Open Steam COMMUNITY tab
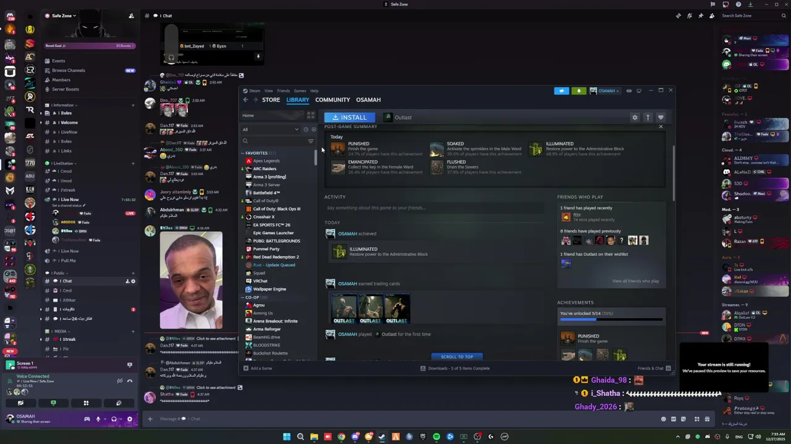This screenshot has width=791, height=444. [x=332, y=100]
